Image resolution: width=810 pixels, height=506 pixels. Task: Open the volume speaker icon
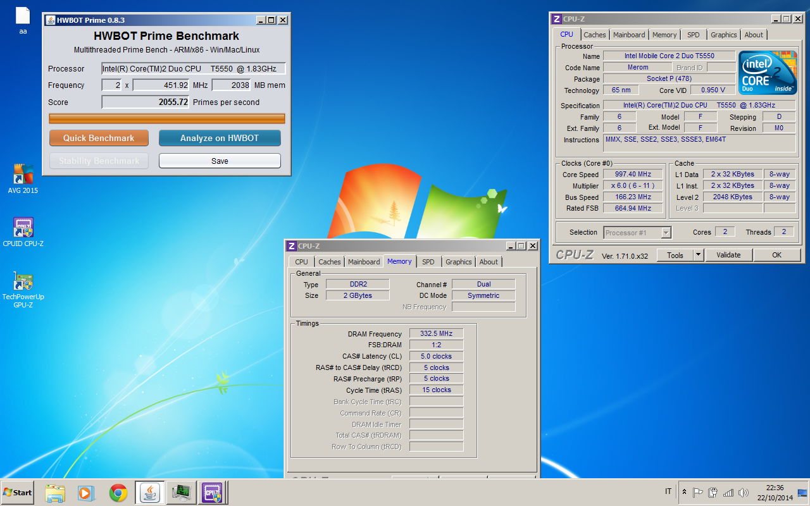coord(744,492)
